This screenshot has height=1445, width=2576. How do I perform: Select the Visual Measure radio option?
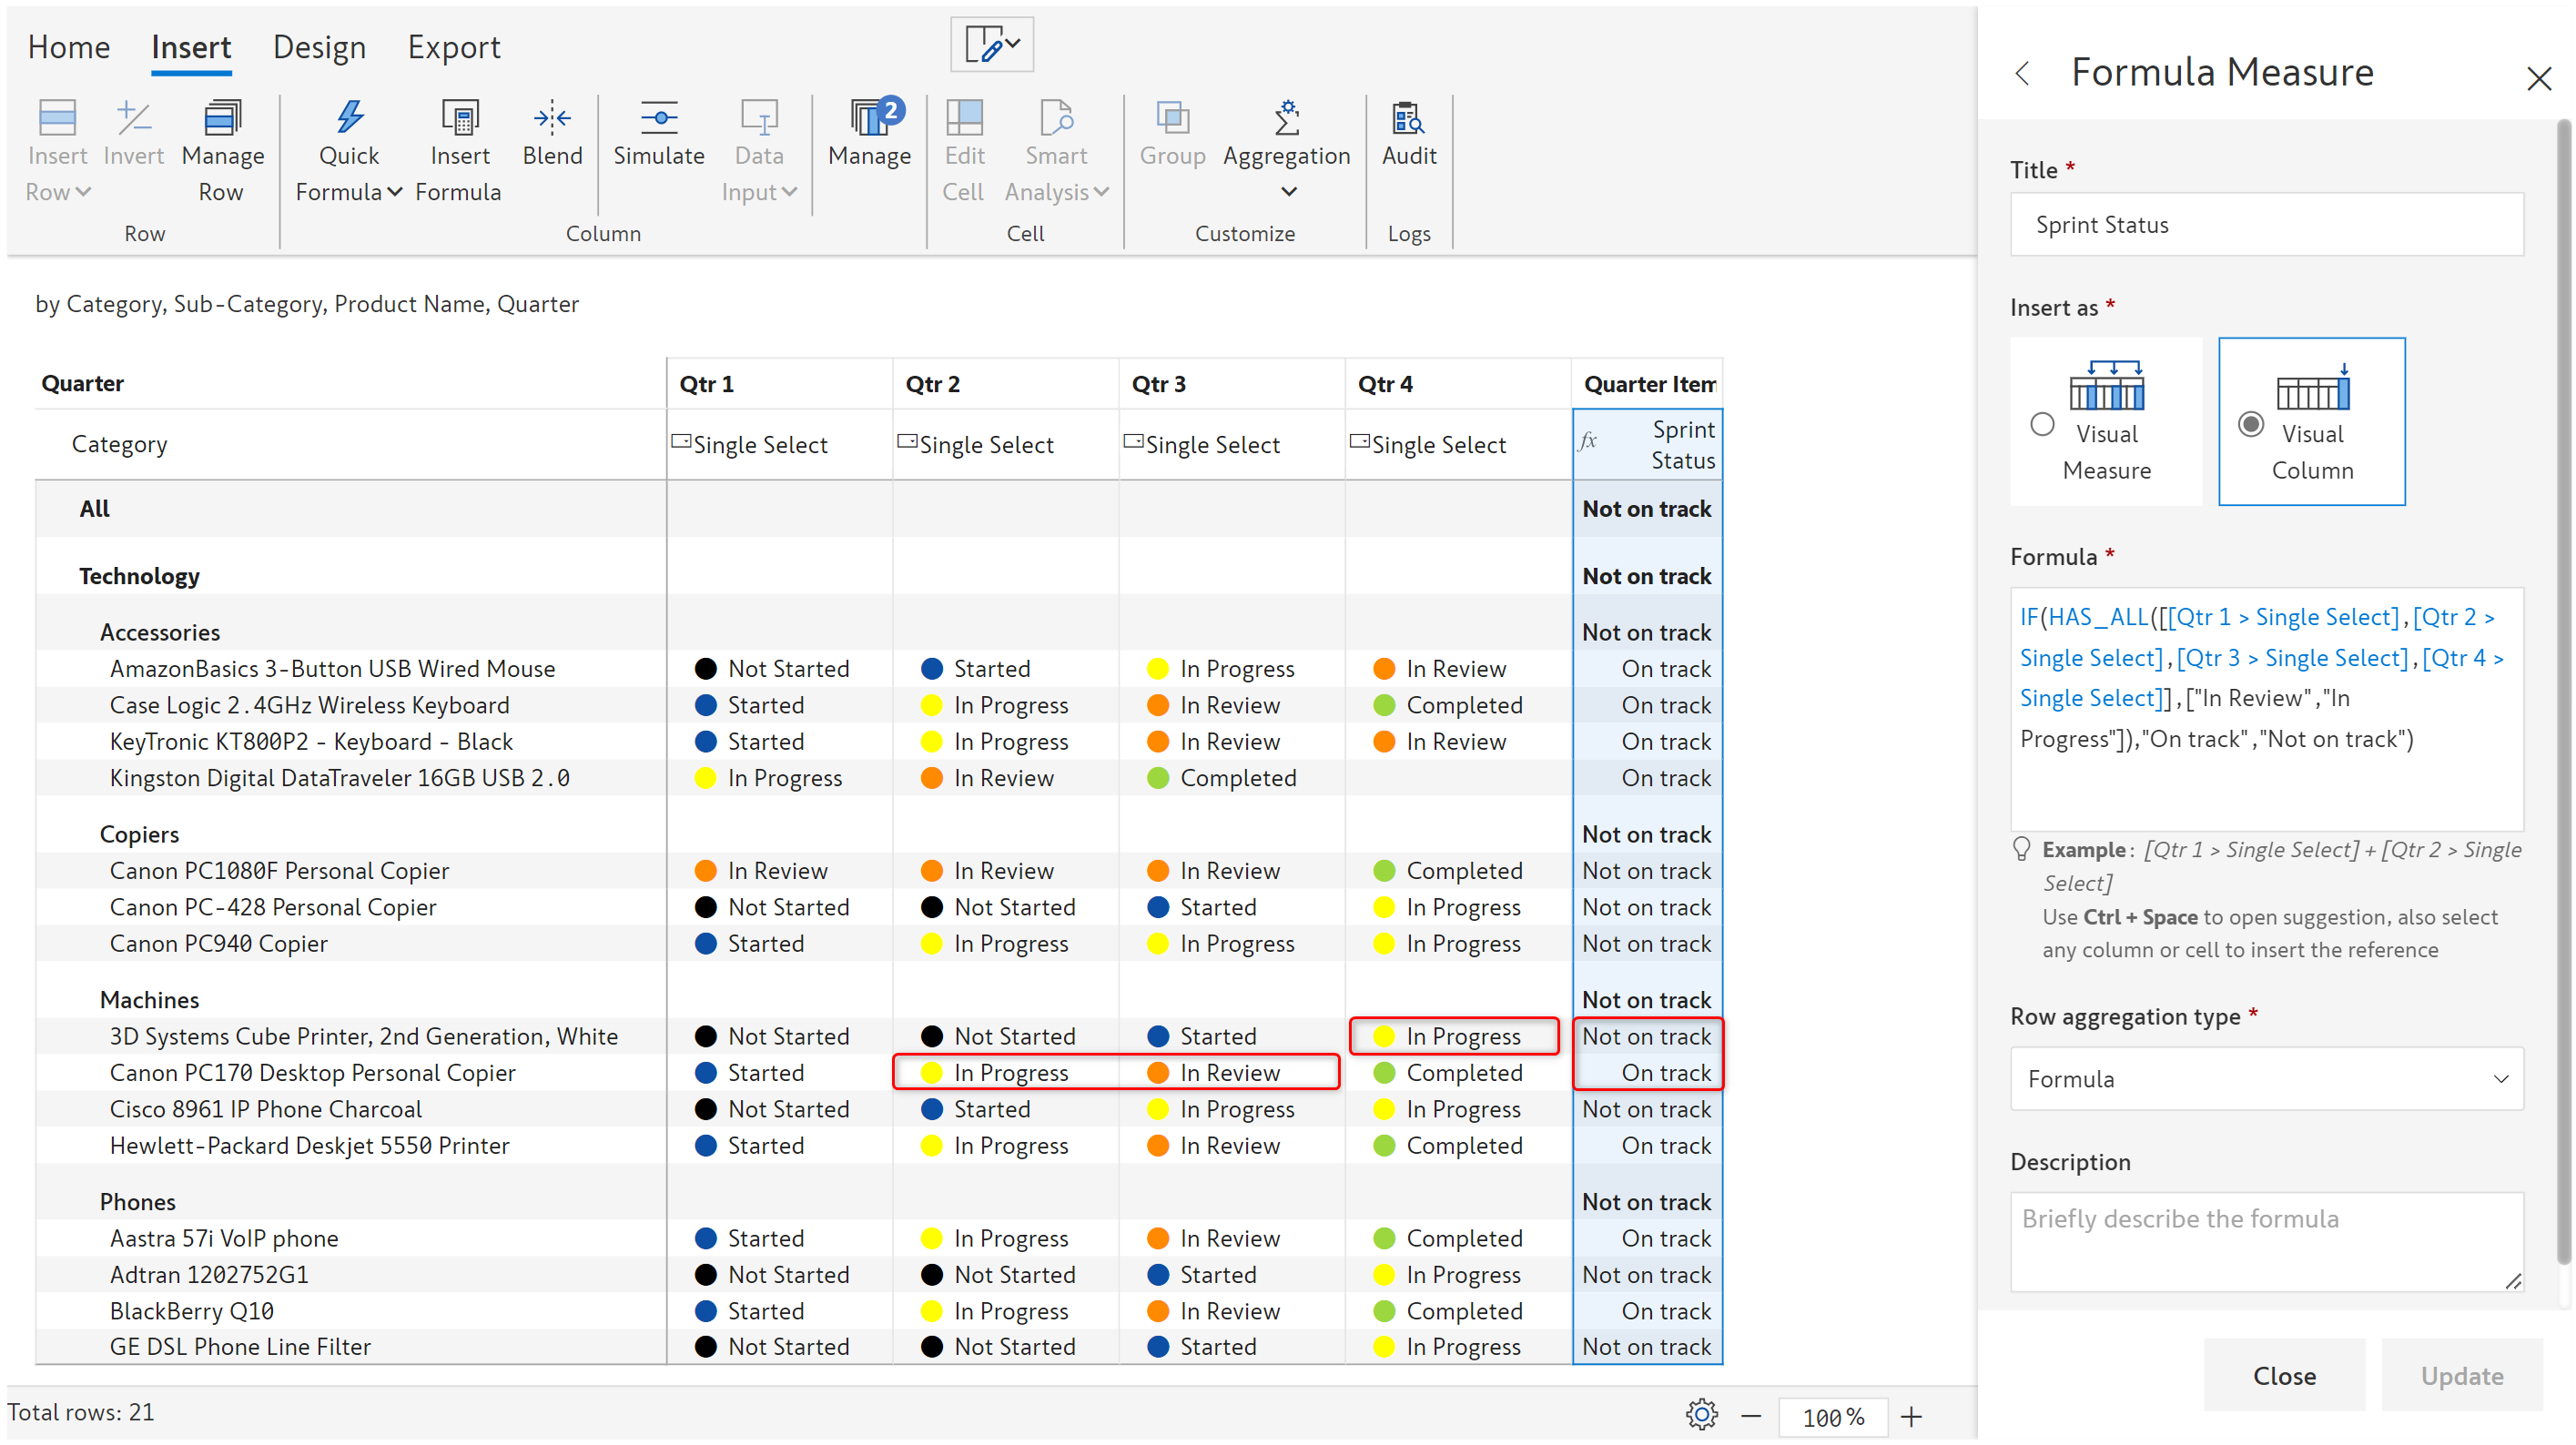point(2042,424)
